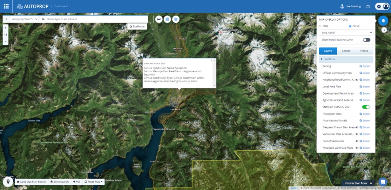Image resolution: width=391 pixels, height=190 pixels.
Task: Open the apps grid menu
Action: [6, 6]
